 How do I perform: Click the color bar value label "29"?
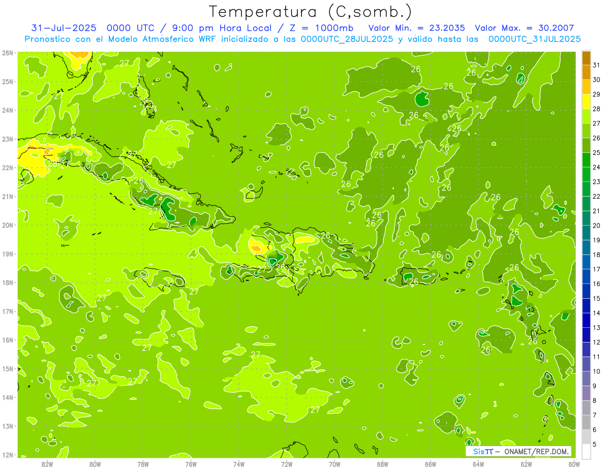(597, 94)
